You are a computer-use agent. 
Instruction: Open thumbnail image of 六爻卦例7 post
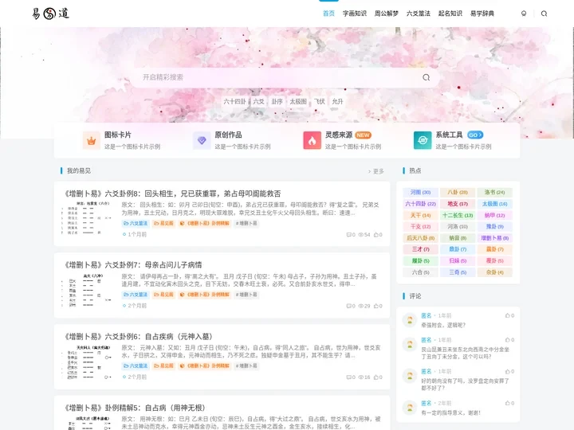[x=87, y=290]
